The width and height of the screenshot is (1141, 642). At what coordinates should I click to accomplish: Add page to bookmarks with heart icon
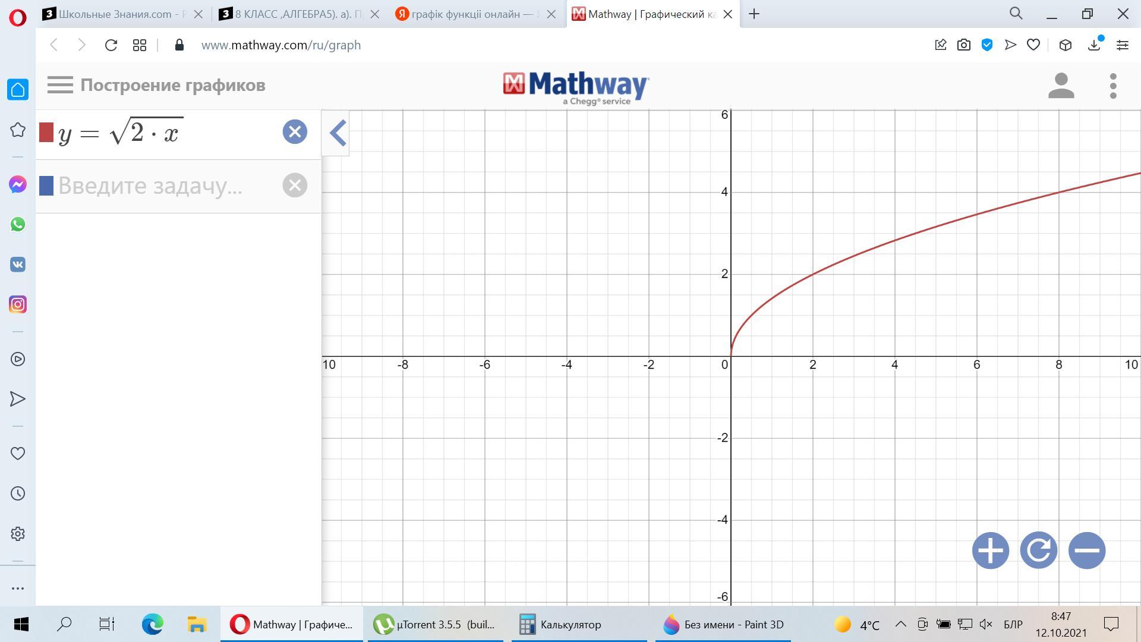pos(1033,45)
